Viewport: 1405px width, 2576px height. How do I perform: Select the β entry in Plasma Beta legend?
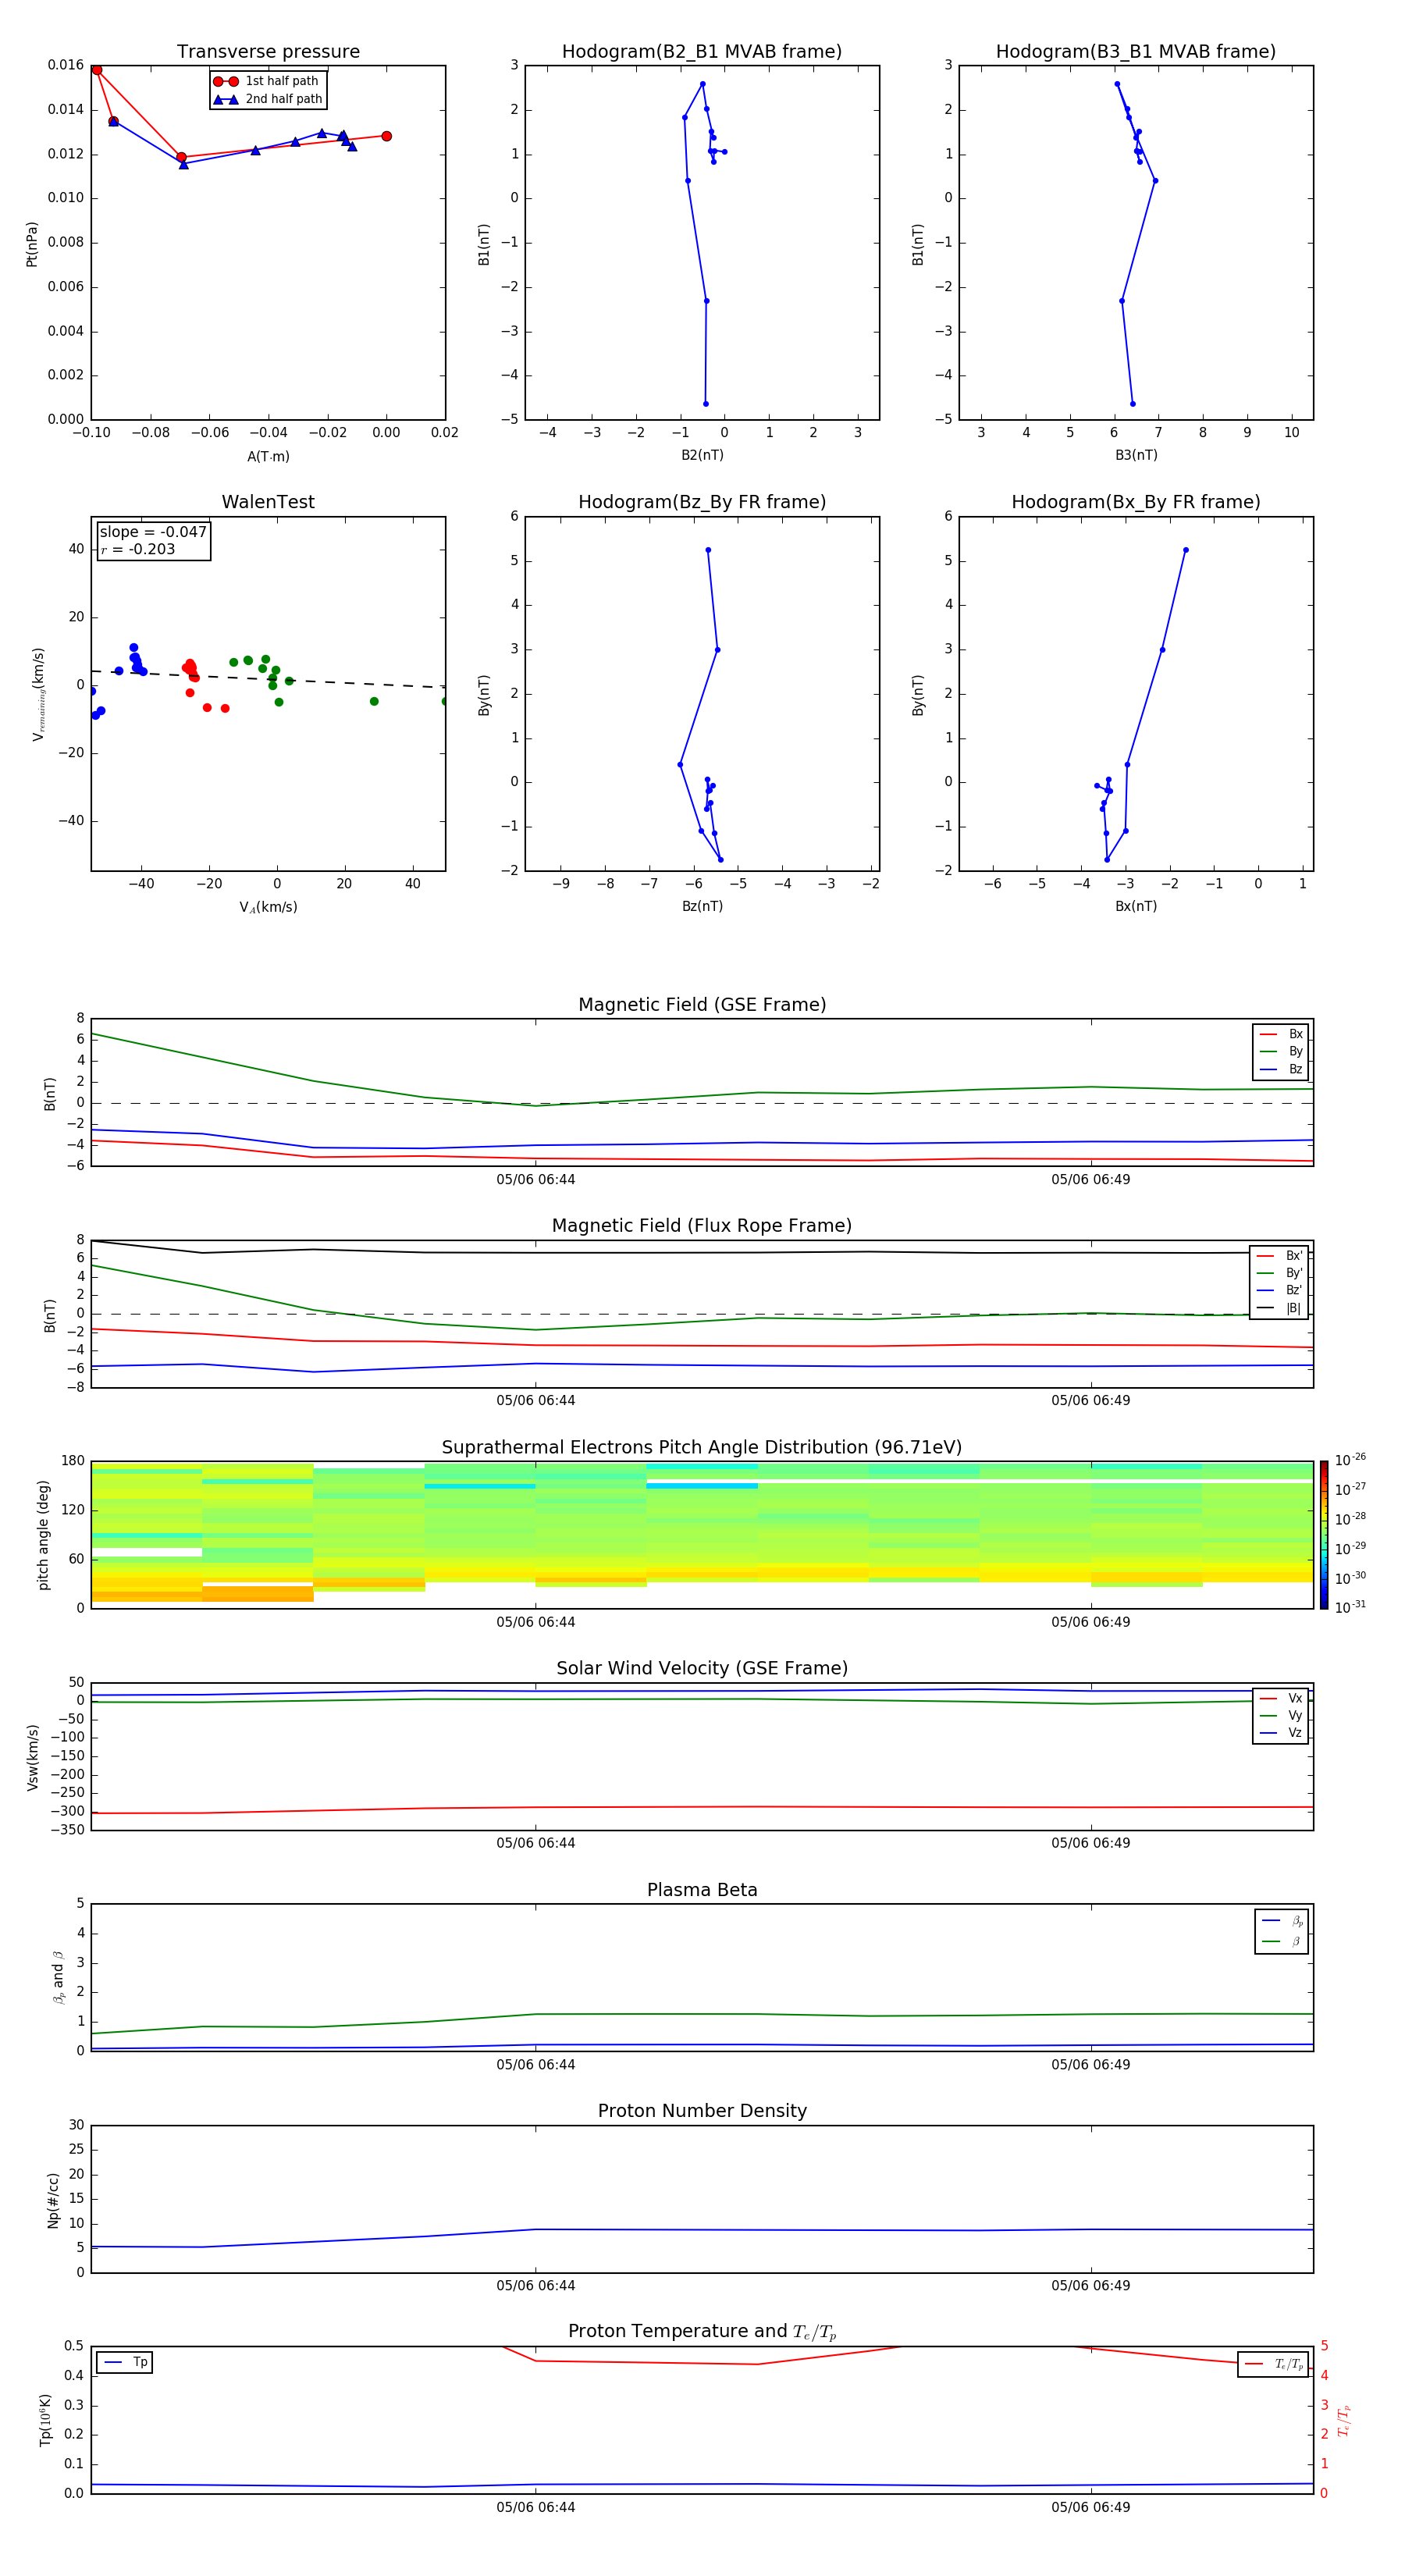1282,1941
